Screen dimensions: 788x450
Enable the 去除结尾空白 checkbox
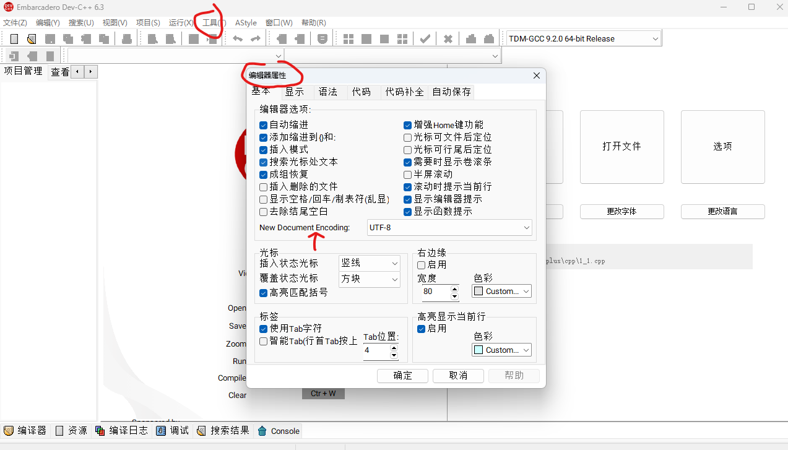(x=264, y=212)
